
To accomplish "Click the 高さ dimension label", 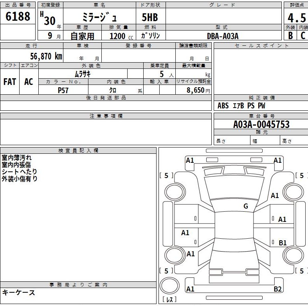I will [x=287, y=141].
